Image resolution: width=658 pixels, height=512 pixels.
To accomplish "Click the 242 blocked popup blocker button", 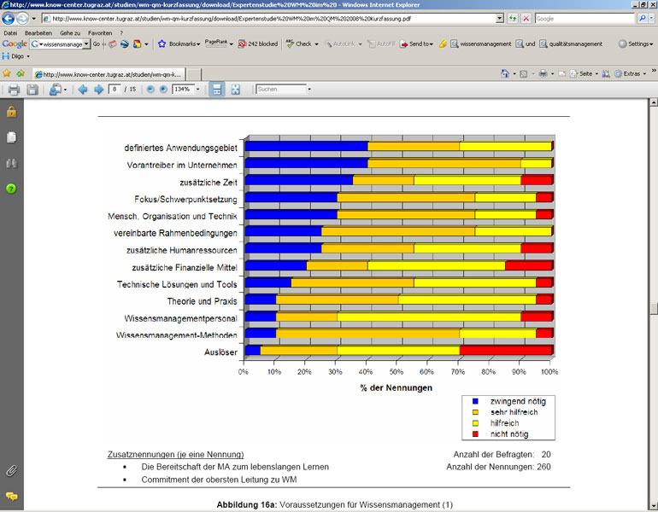I will [x=258, y=44].
